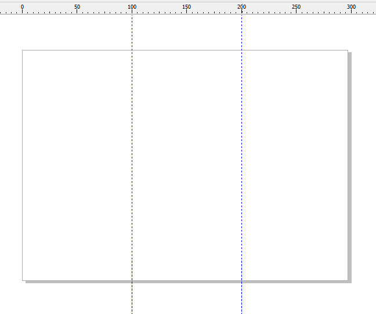Select the vertical guideline at 100 mm
Viewport: 376px width, 314px height.
(132, 164)
